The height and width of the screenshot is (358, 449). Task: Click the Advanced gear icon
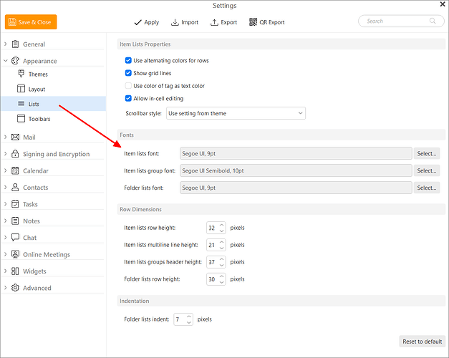pyautogui.click(x=15, y=288)
